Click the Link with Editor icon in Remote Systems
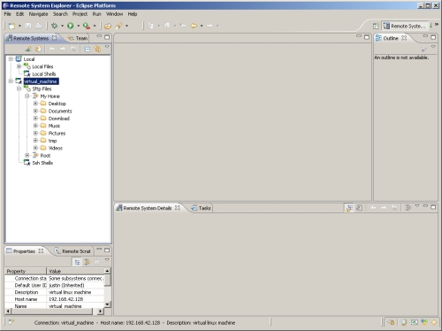This screenshot has width=442, height=331. pos(97,49)
